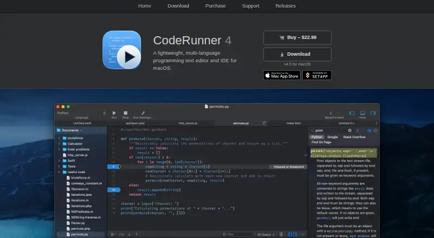Open the Support nav item
The image size is (434, 238).
tap(251, 6)
